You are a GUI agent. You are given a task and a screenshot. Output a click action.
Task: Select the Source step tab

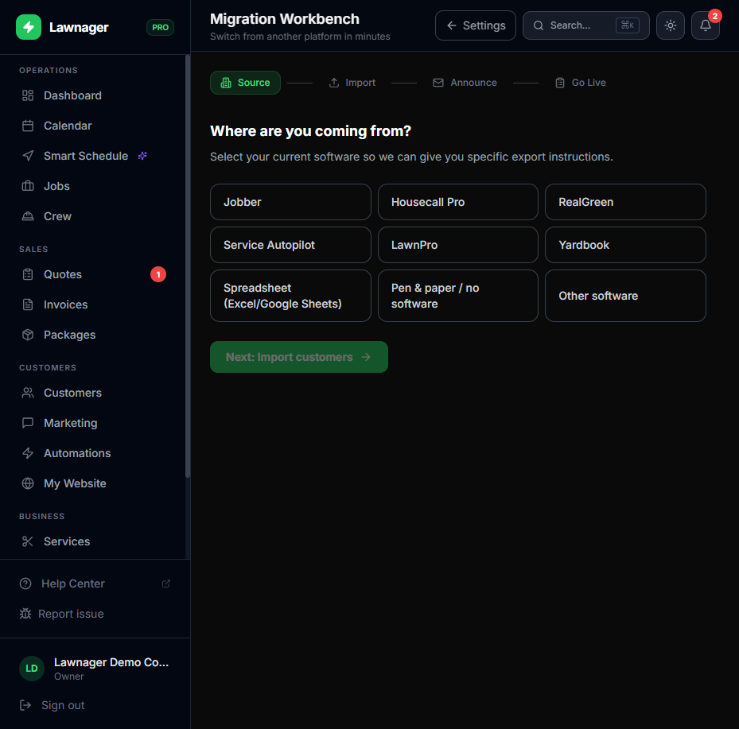(245, 83)
